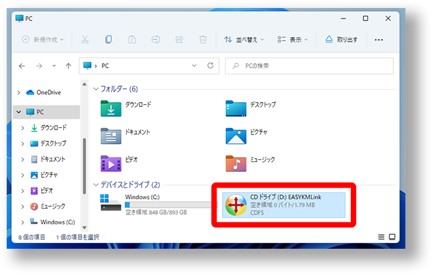This screenshot has width=432, height=274.
Task: Close the PC explorer window
Action: coord(388,19)
